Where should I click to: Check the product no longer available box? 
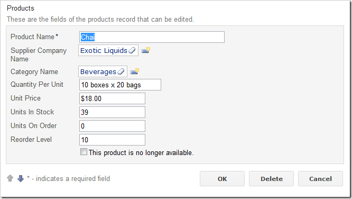tap(84, 152)
